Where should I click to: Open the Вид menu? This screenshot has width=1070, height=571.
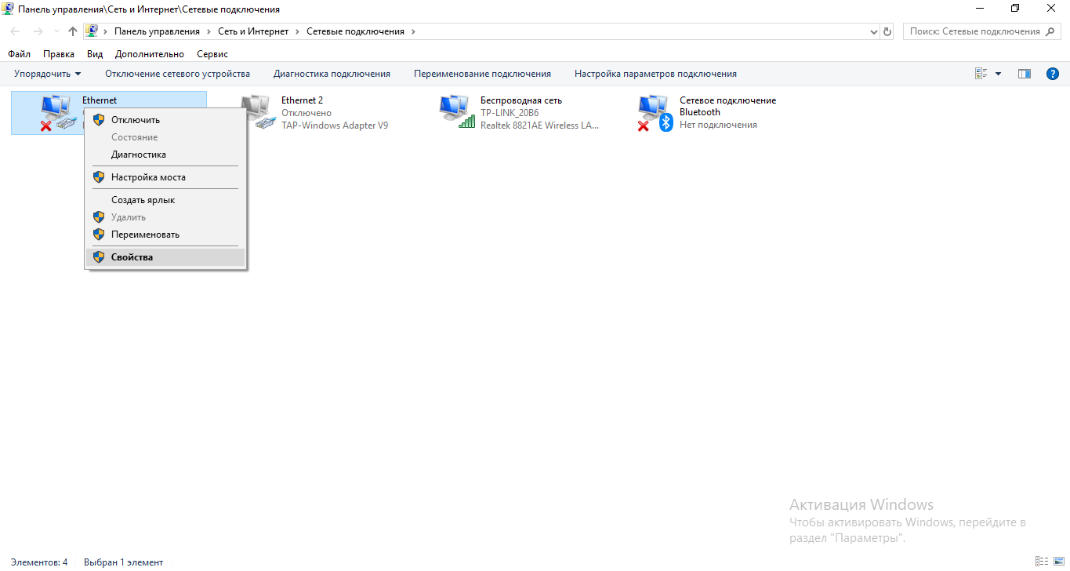click(95, 54)
